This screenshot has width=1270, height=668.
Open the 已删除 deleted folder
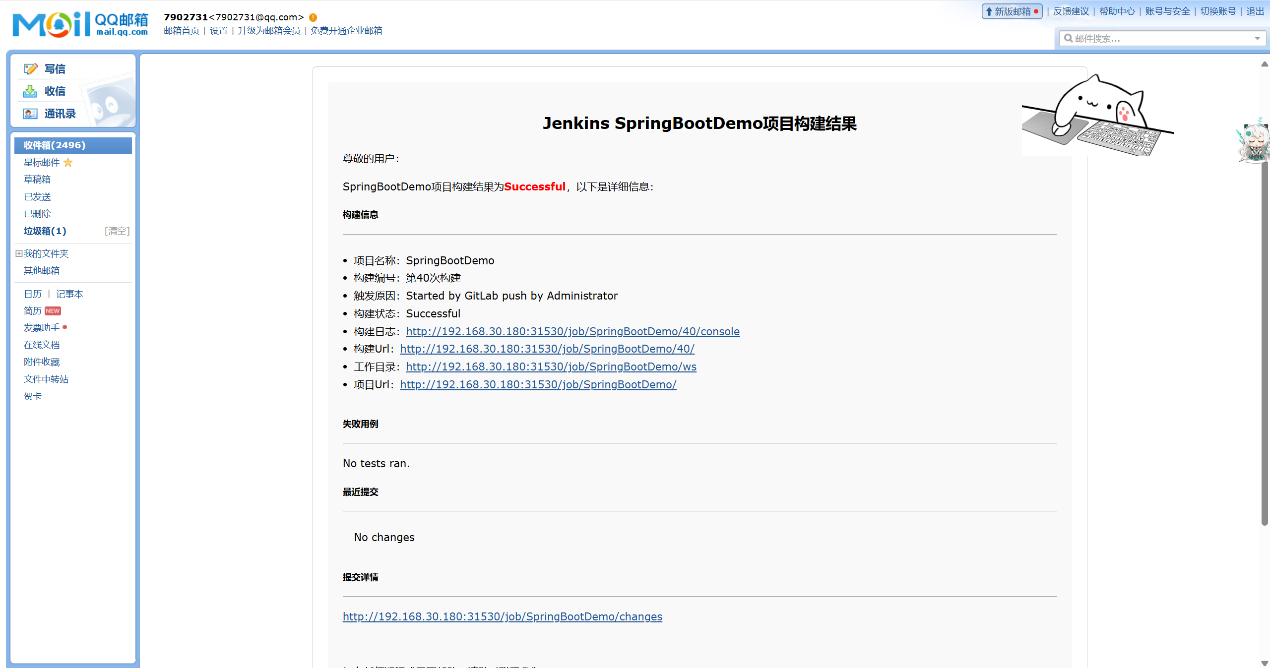point(37,214)
